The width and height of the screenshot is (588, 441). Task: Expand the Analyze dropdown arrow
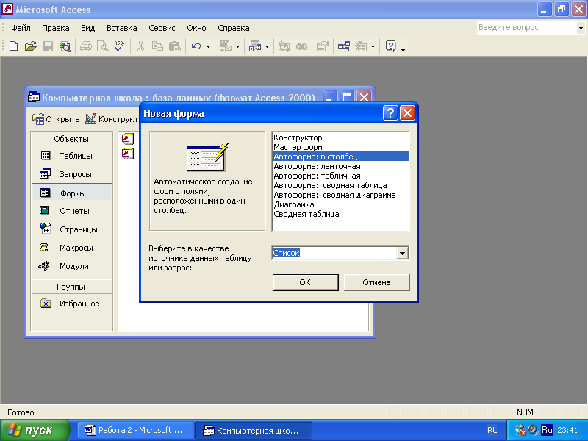point(267,47)
